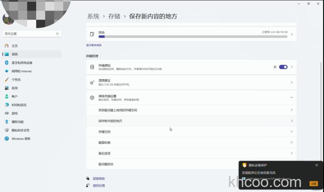This screenshot has height=192, width=324.
Task: Open 备份选项 using its chevron
Action: 292,153
